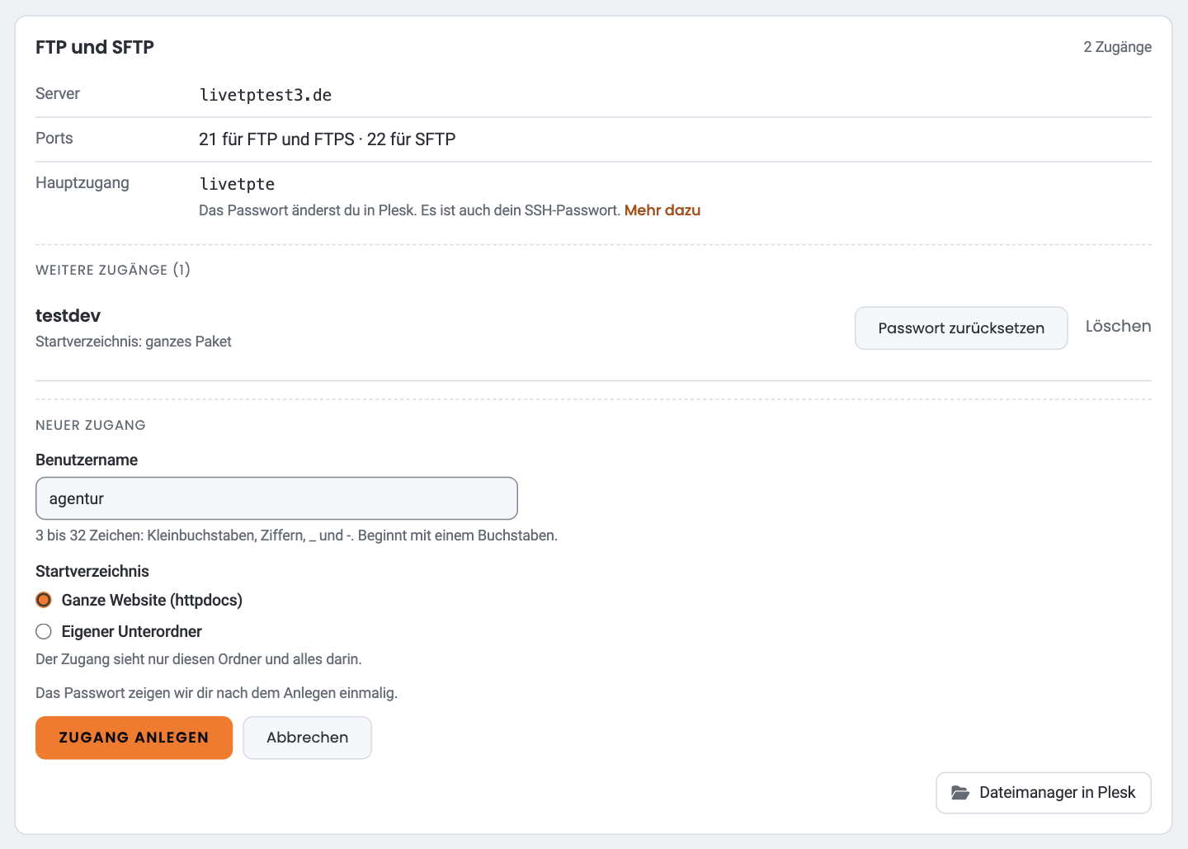Viewport: 1188px width, 849px height.
Task: Click the server name livetptest3.de
Action: (266, 95)
